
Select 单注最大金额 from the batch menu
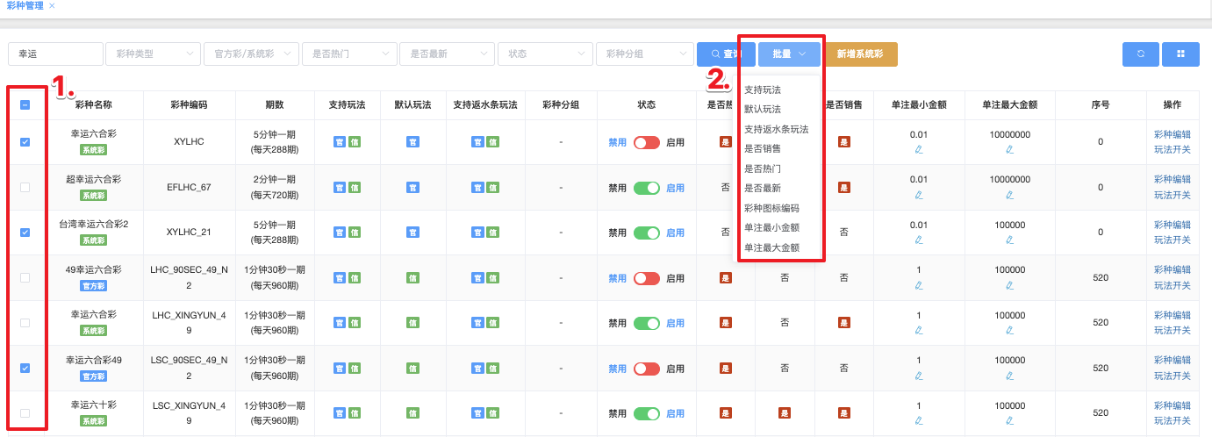point(771,247)
